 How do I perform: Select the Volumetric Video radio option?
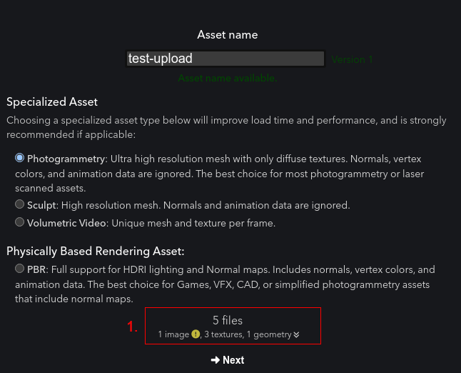[x=20, y=222]
